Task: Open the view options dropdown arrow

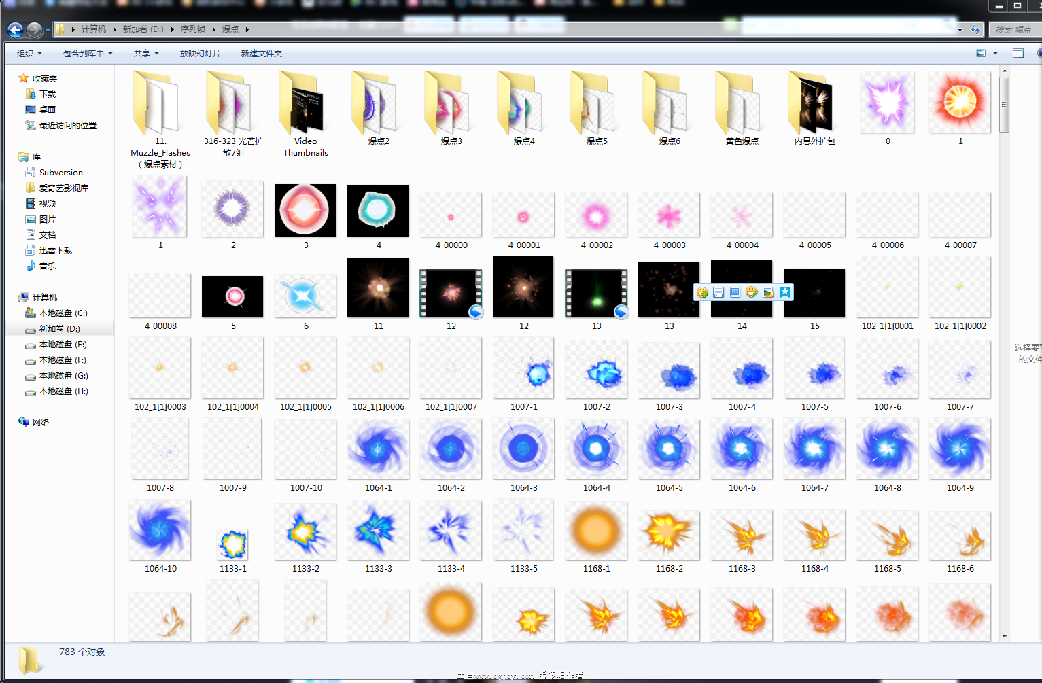Action: coord(996,53)
